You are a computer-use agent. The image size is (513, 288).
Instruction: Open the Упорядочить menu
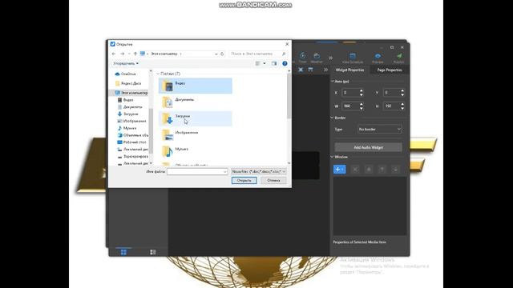click(x=126, y=63)
